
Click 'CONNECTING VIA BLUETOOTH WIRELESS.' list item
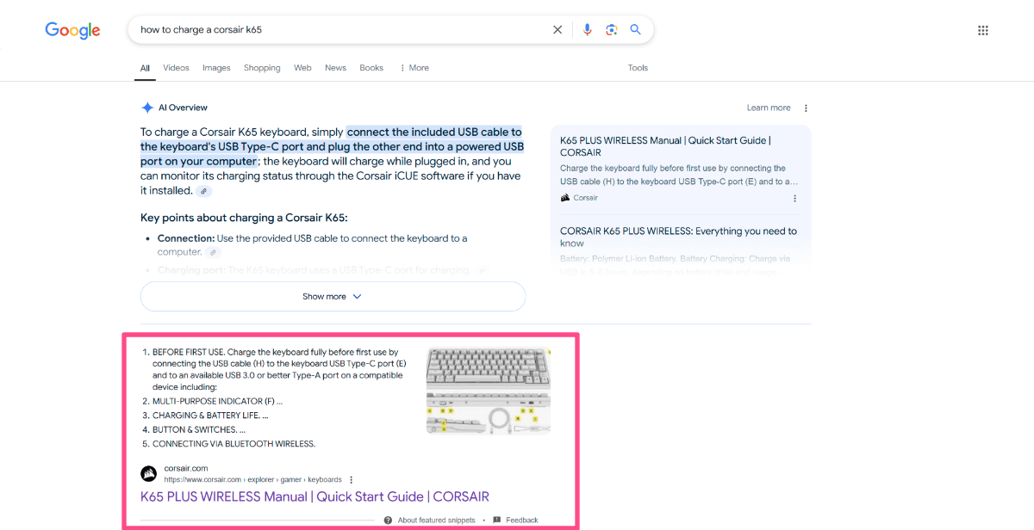[234, 444]
